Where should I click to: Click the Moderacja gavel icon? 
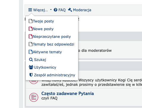pos(70,10)
